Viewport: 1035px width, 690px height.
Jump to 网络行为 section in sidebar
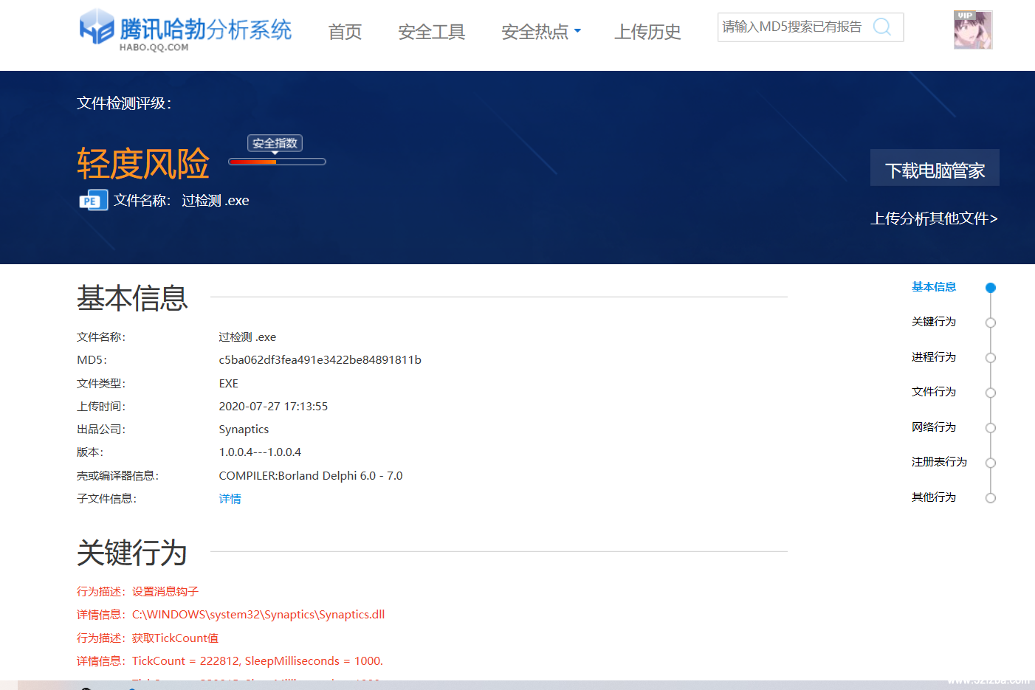tap(934, 427)
